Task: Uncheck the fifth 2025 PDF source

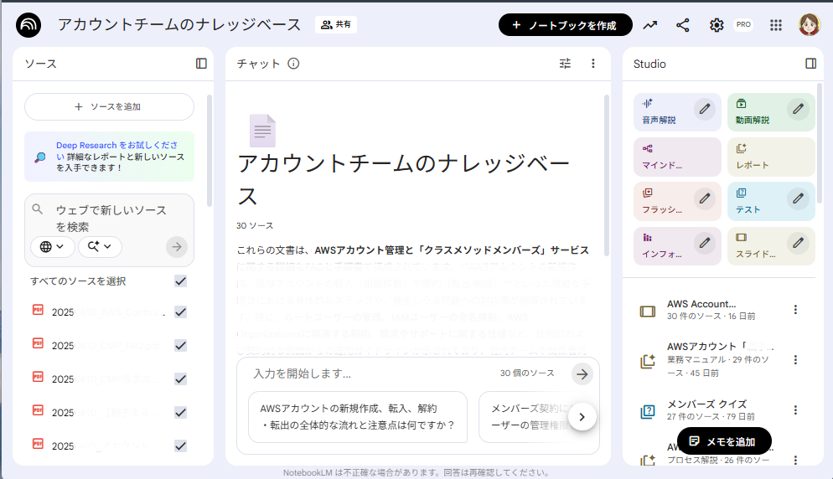Action: (x=181, y=446)
